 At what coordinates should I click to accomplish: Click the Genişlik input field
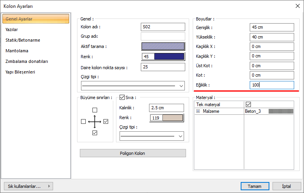(272, 27)
